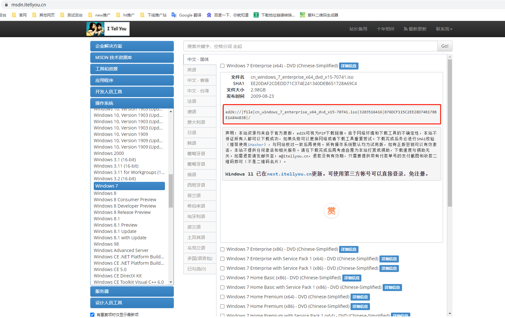The image size is (505, 318).
Task: Expand the 服务器 category
Action: tap(132, 291)
